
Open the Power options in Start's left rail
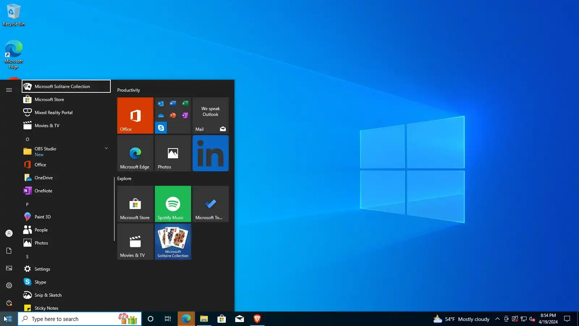click(x=9, y=303)
